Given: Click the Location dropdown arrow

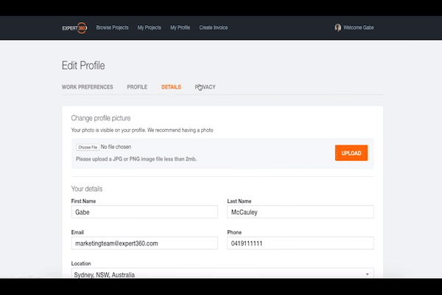Looking at the screenshot, I should pyautogui.click(x=367, y=274).
